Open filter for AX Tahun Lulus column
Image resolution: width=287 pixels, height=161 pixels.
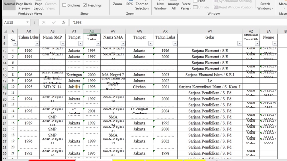[175, 43]
